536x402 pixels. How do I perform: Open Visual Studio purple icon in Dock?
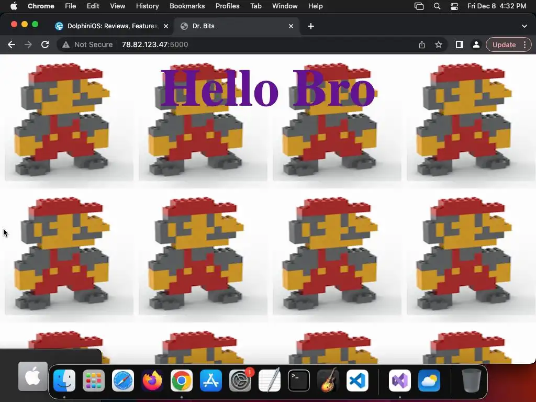pyautogui.click(x=399, y=381)
